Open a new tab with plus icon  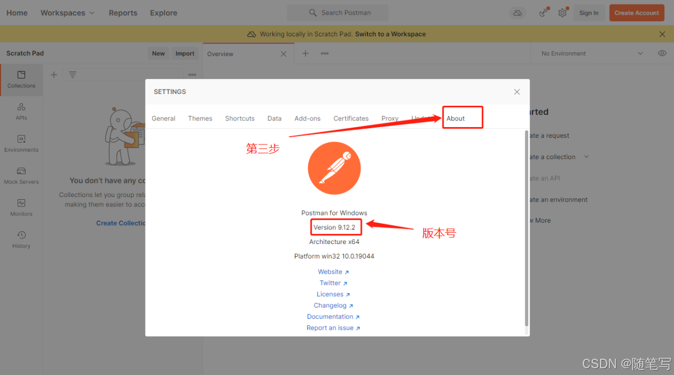coord(305,53)
